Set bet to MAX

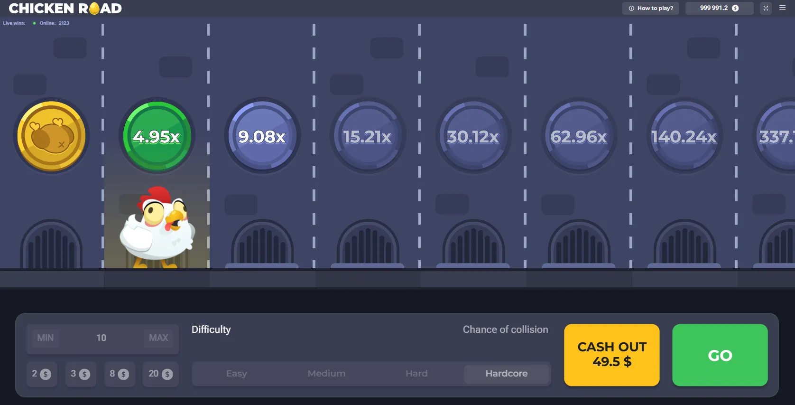(158, 338)
